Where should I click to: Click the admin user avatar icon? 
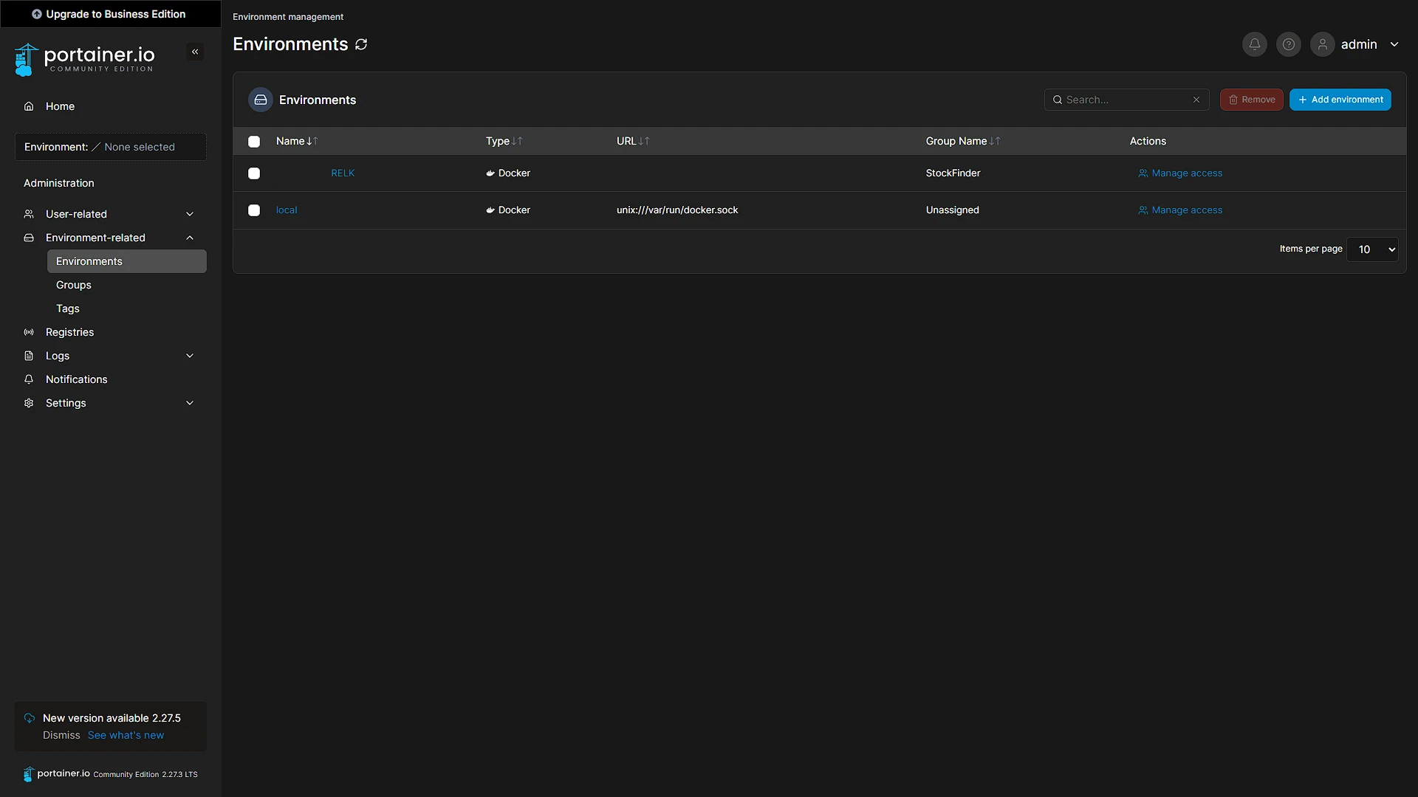1322,44
